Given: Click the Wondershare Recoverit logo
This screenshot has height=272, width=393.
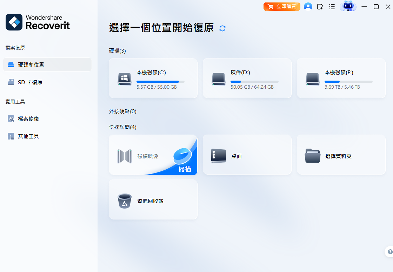Looking at the screenshot, I should point(37,22).
